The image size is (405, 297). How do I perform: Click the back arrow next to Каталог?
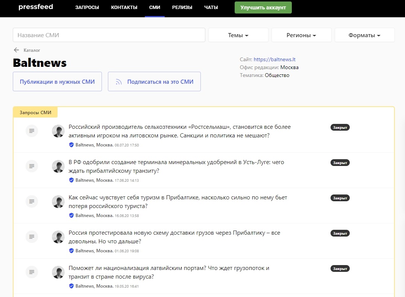(16, 50)
